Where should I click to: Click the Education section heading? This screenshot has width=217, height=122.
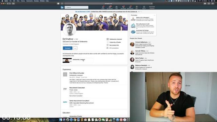(x=66, y=113)
